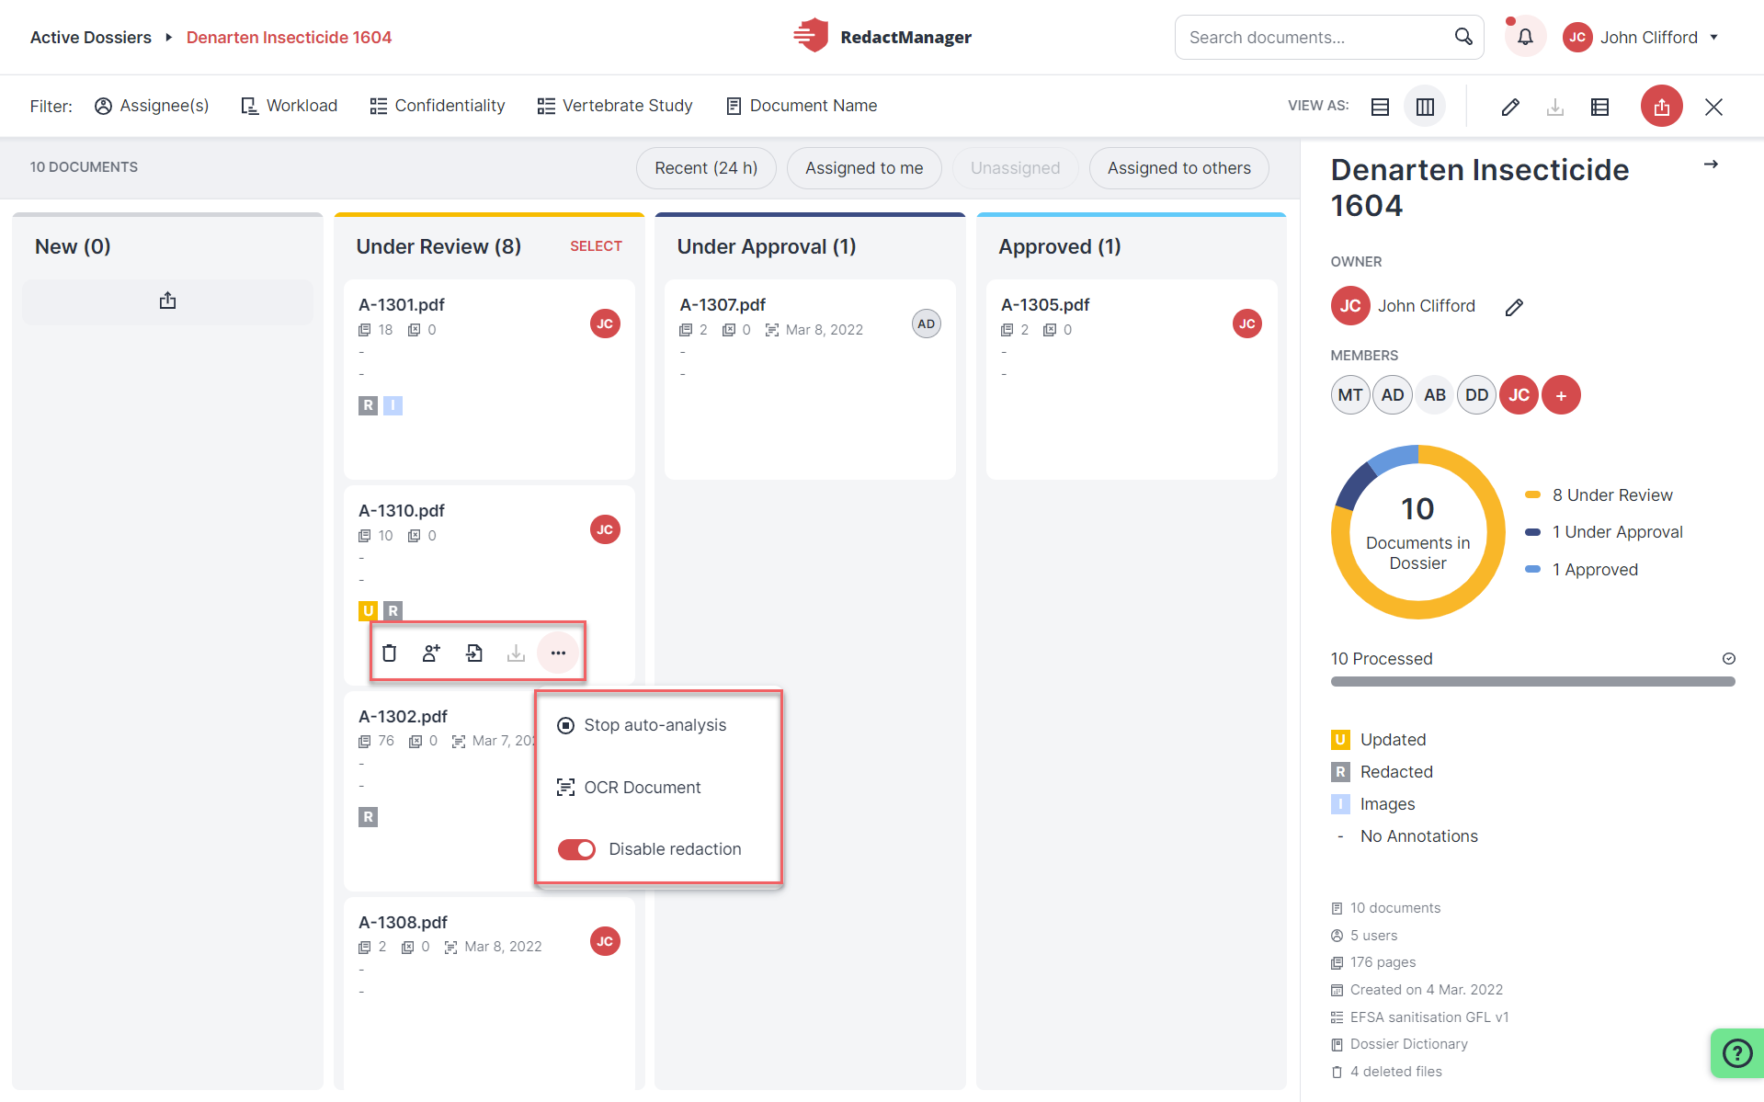Image resolution: width=1764 pixels, height=1102 pixels.
Task: Click Denarten Insecticide 1604 breadcrumb
Action: click(x=289, y=38)
